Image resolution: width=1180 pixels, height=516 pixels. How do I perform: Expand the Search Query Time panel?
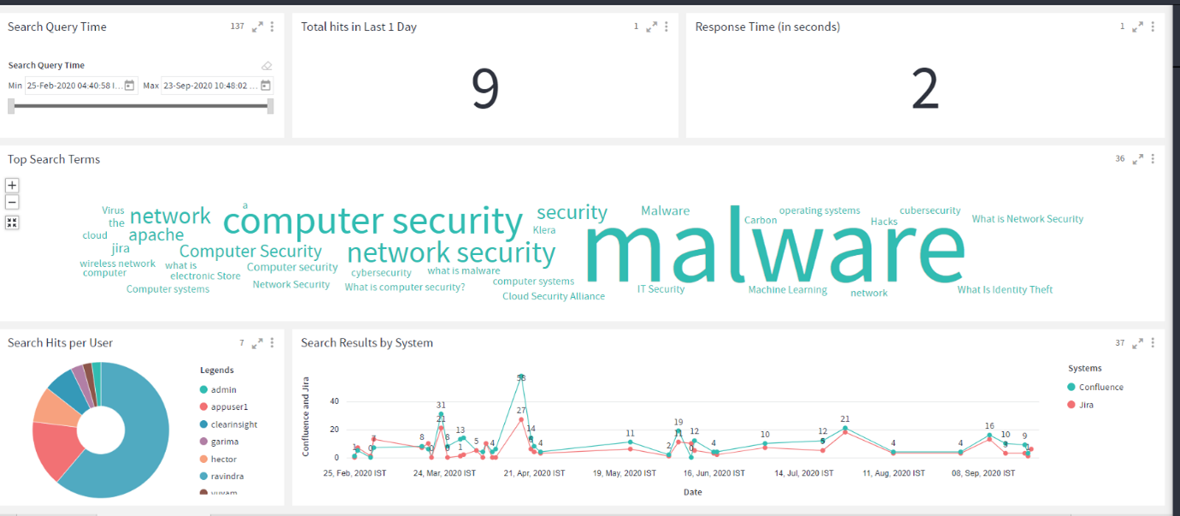coord(258,27)
